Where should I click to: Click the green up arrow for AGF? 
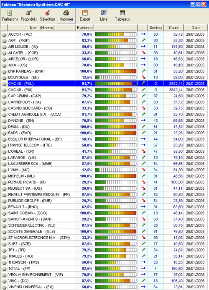point(143,40)
